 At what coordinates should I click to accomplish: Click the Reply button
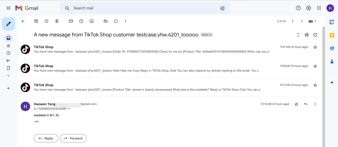click(46, 138)
